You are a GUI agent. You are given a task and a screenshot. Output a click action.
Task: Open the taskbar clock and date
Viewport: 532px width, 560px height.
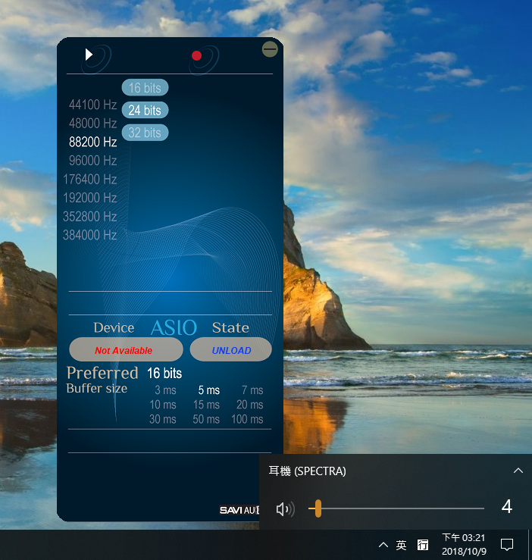tap(464, 544)
